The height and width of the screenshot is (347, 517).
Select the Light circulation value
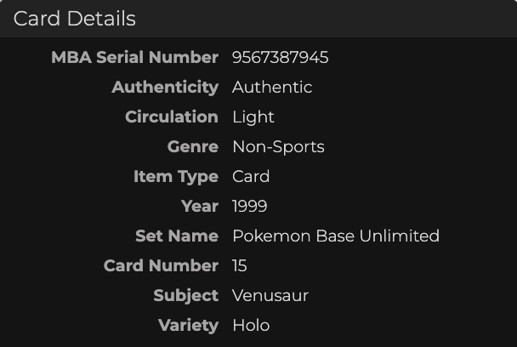click(x=253, y=117)
